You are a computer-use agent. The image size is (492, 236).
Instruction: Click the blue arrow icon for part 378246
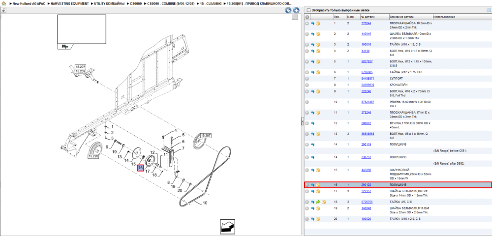coord(312,113)
